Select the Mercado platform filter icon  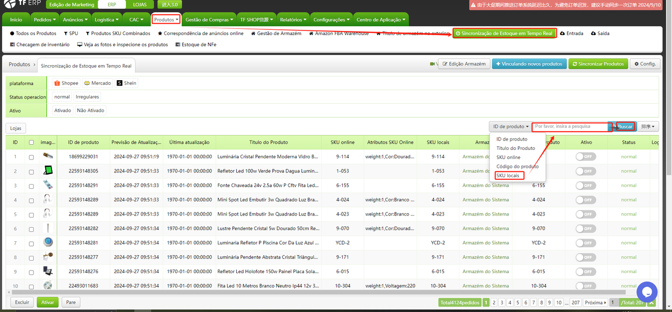pyautogui.click(x=87, y=83)
